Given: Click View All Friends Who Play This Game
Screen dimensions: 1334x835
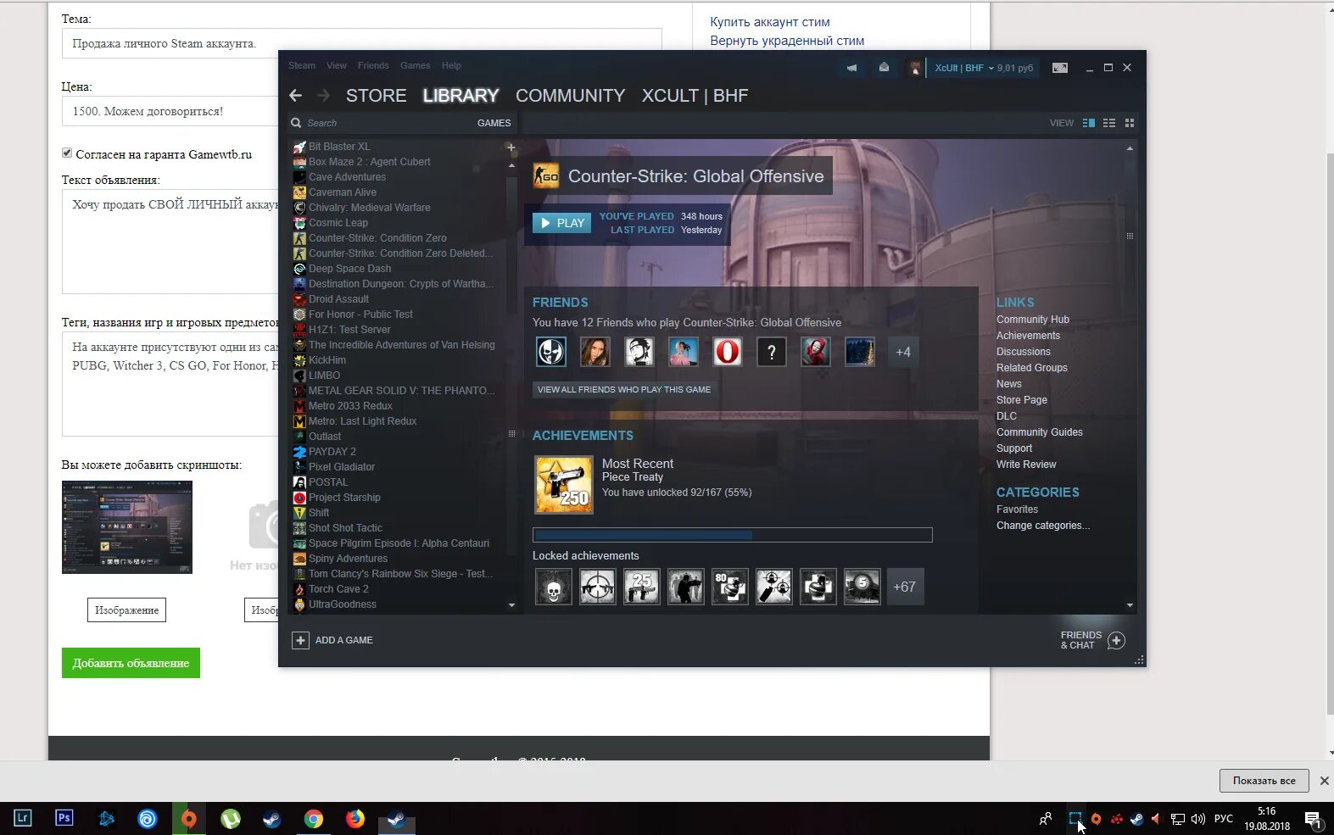Looking at the screenshot, I should point(624,390).
